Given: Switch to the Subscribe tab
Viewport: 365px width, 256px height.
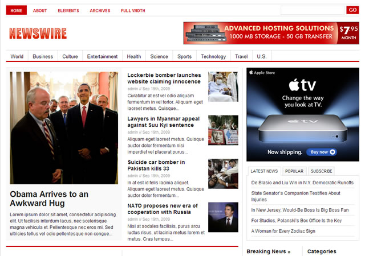Looking at the screenshot, I should [x=321, y=171].
